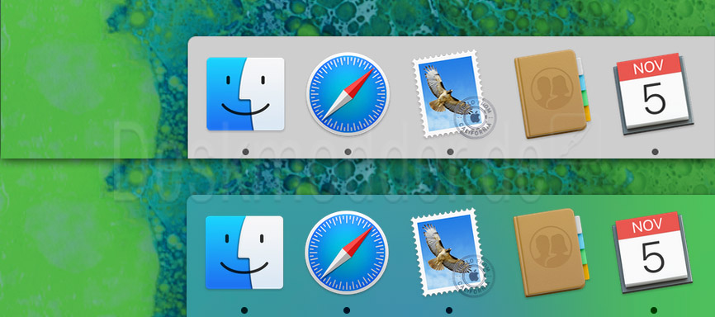This screenshot has height=317, width=715.
Task: Click running indicator dot under light-dock Mail
Action: (450, 152)
